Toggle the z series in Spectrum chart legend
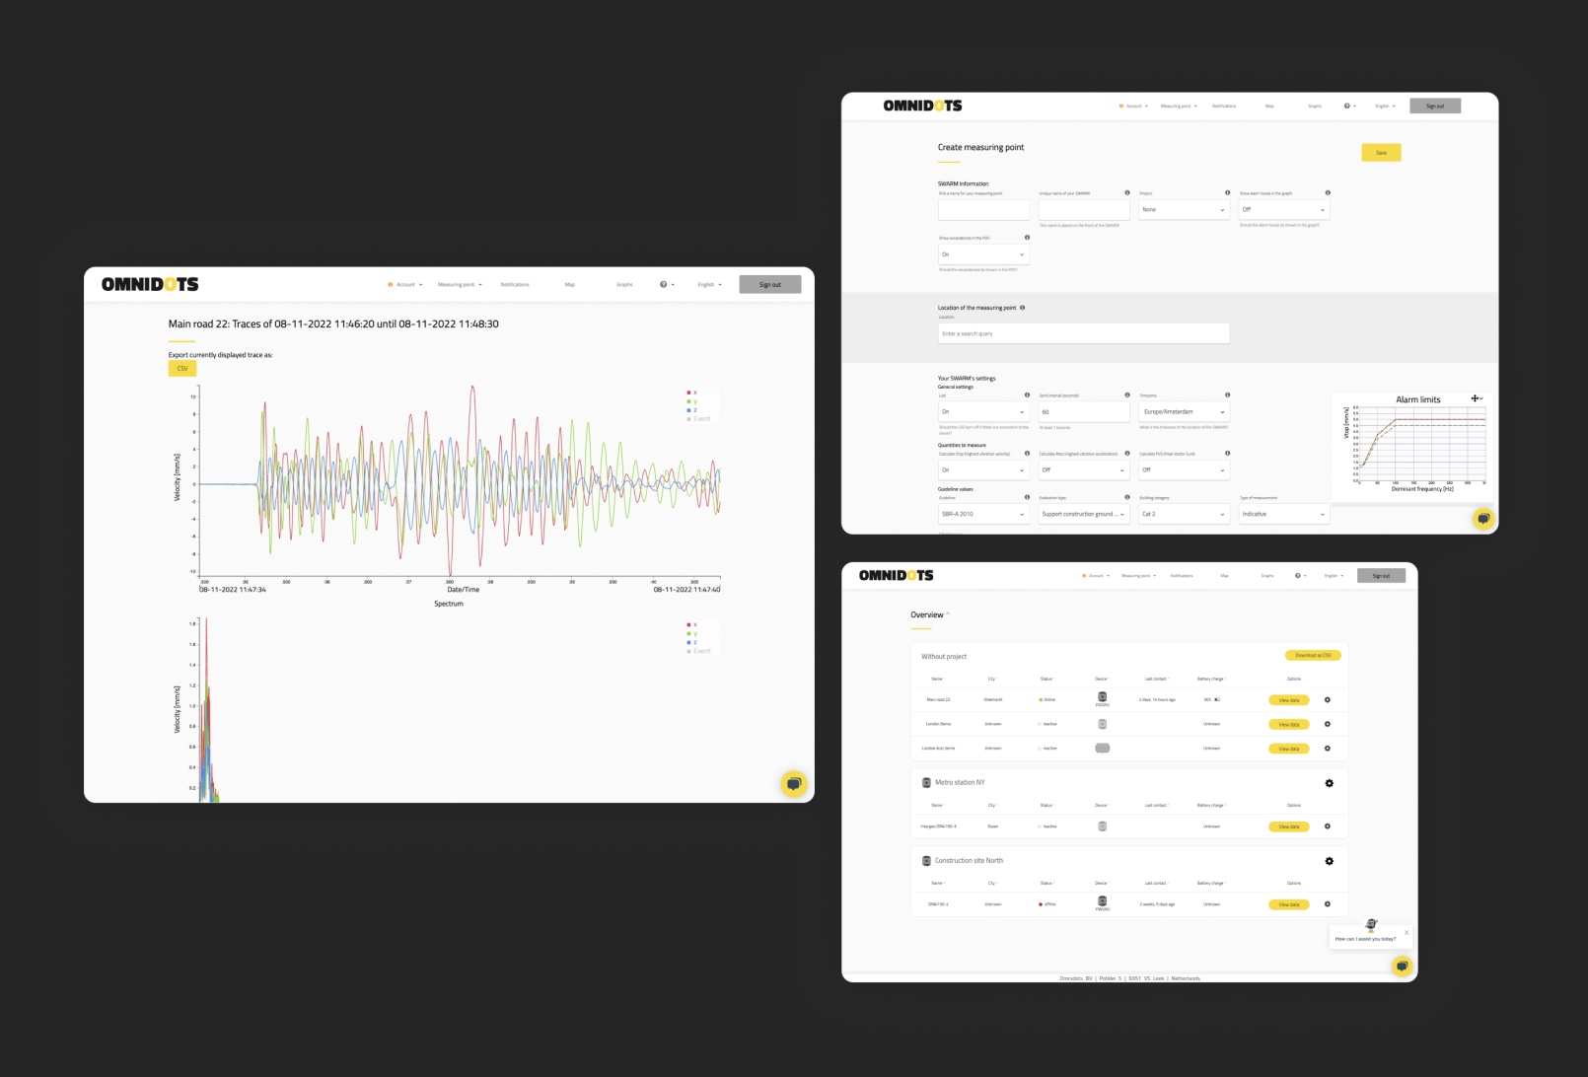The image size is (1588, 1077). point(691,642)
